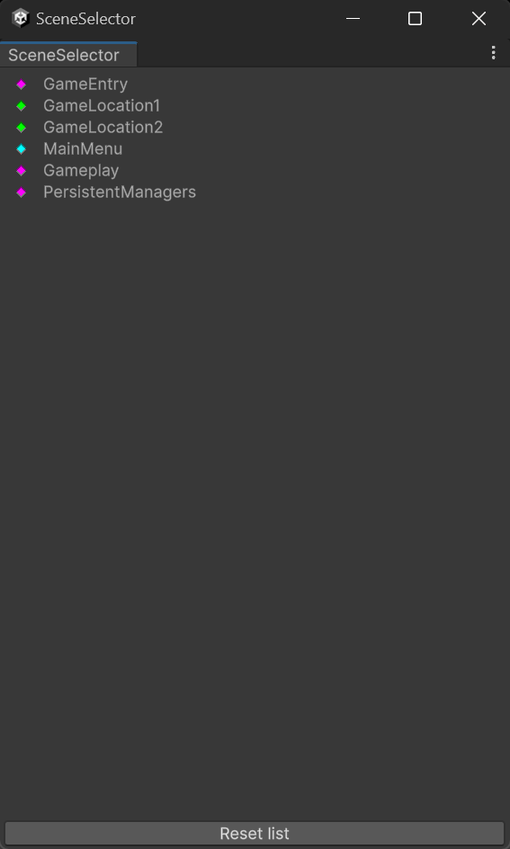Close the SceneSelector window
510x849 pixels.
tap(479, 18)
